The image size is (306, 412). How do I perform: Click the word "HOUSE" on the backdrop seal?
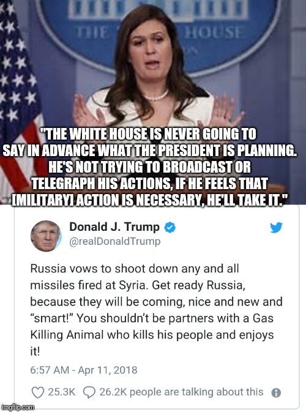click(x=213, y=33)
